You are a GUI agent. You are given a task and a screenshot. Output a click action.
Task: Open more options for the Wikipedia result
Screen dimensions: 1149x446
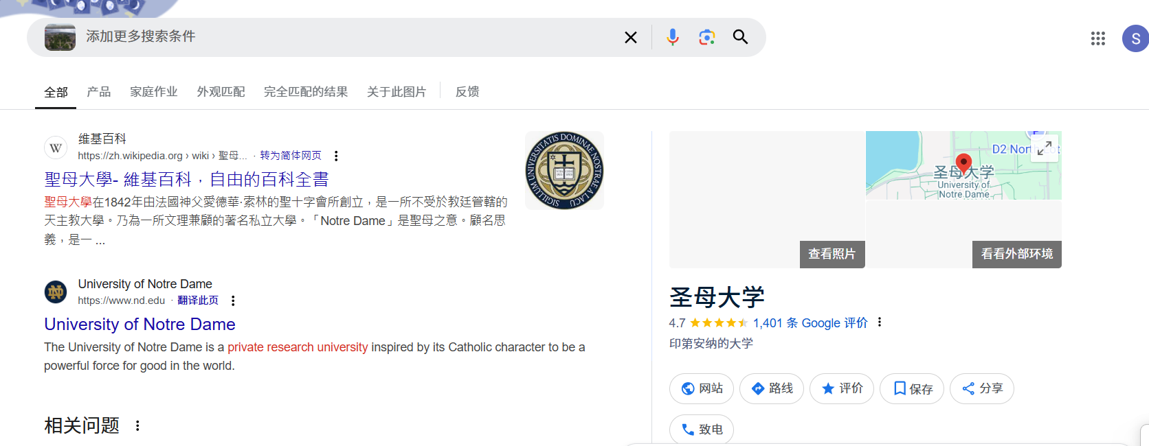[336, 156]
